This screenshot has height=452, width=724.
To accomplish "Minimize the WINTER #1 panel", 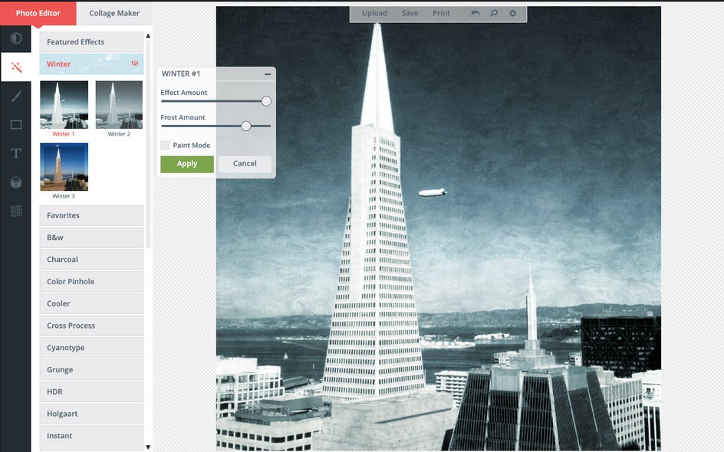I will (268, 74).
